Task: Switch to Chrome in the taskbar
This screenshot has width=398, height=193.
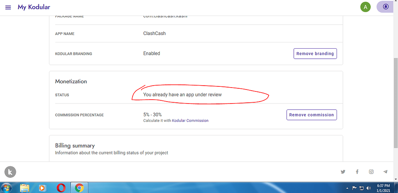Action: point(79,188)
